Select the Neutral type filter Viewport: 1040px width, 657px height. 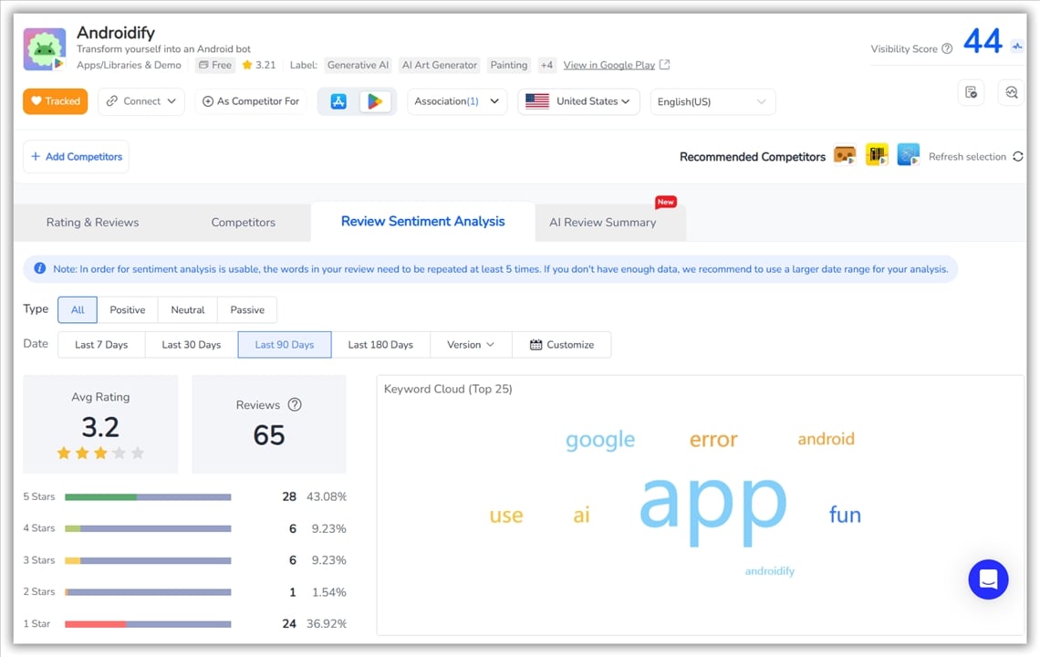click(x=188, y=309)
